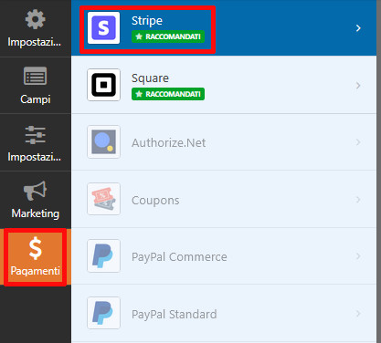The width and height of the screenshot is (381, 343).
Task: Select the "Square" name text
Action: tap(150, 78)
